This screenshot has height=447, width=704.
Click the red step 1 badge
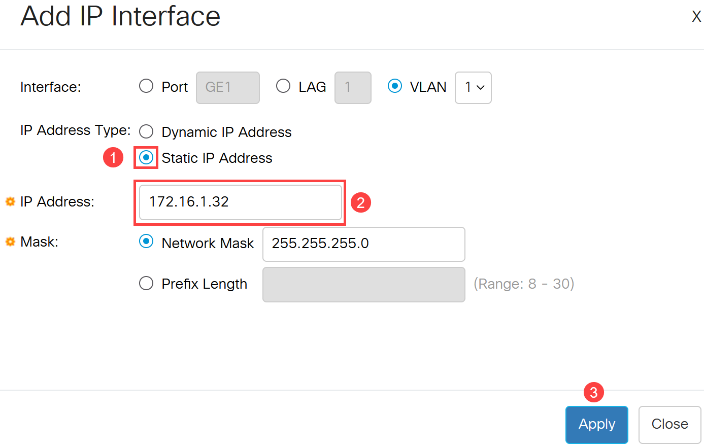click(x=113, y=157)
